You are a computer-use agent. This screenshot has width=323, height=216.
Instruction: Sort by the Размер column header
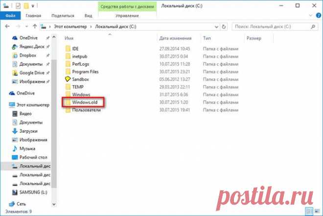point(254,38)
